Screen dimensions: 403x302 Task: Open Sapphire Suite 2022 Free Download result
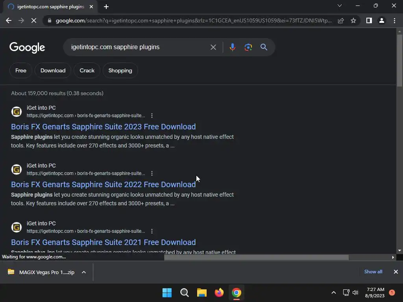[x=104, y=184]
